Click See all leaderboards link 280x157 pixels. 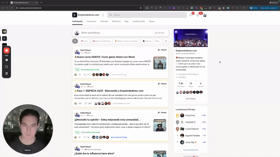coord(191,150)
